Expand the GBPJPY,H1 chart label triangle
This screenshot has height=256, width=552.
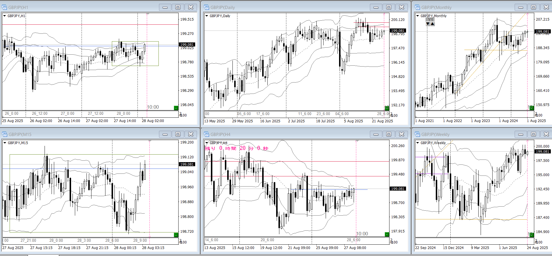pos(5,16)
